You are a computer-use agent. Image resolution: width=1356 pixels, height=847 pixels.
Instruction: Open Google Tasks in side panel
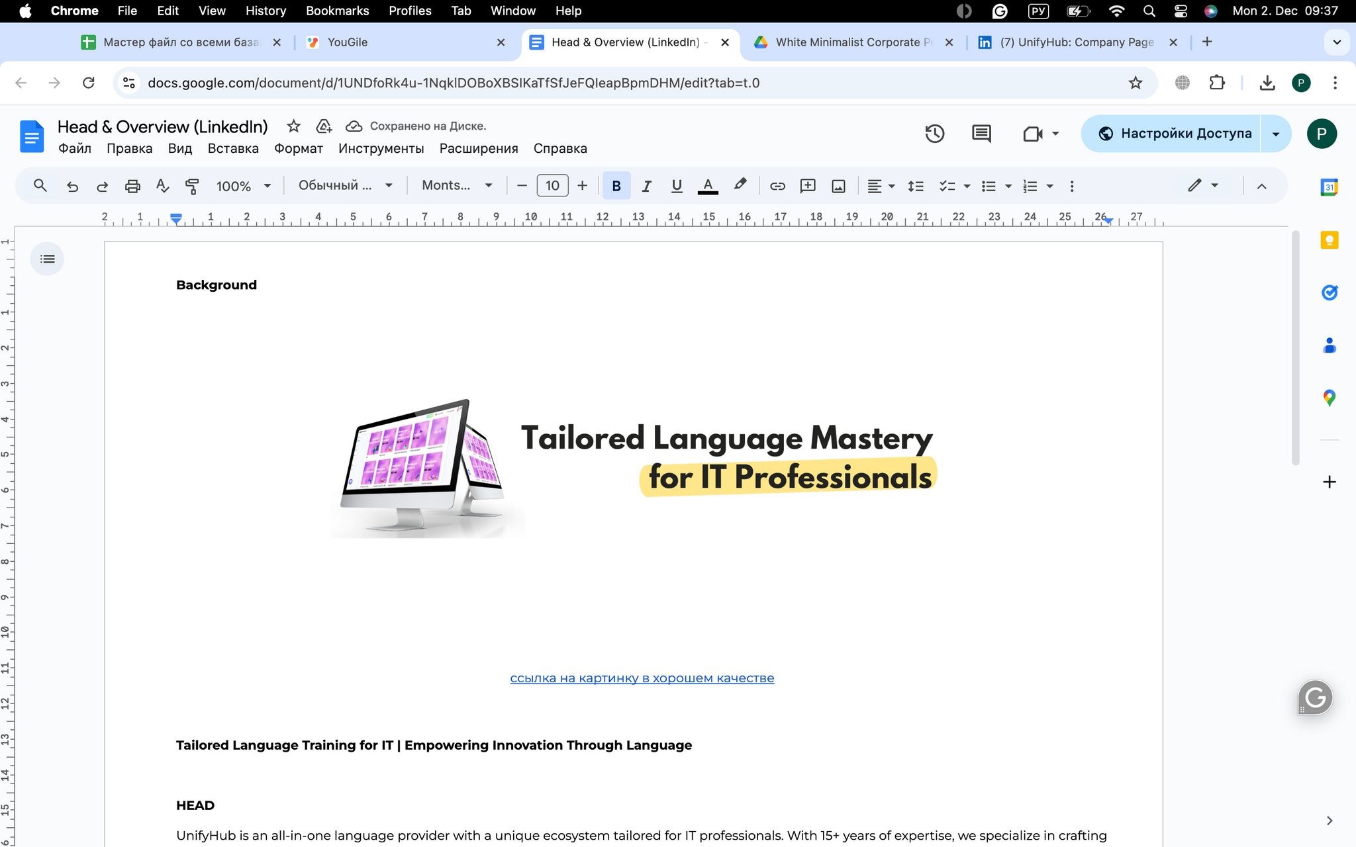[1329, 292]
